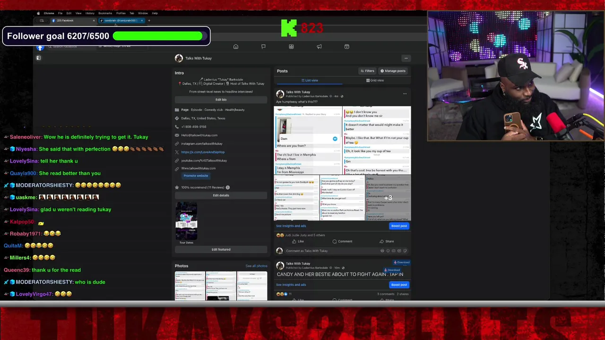The image size is (605, 340).
Task: Click the GIF icon in comment box
Action: pos(399,251)
